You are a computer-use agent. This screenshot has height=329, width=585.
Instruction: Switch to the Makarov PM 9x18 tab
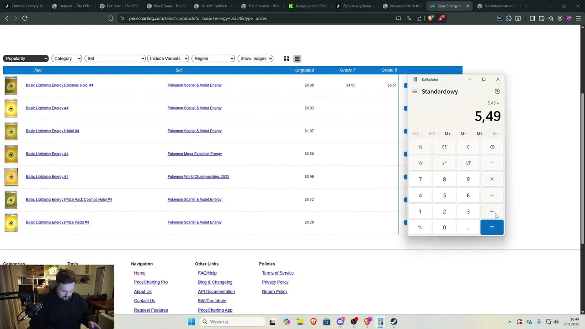pyautogui.click(x=403, y=6)
